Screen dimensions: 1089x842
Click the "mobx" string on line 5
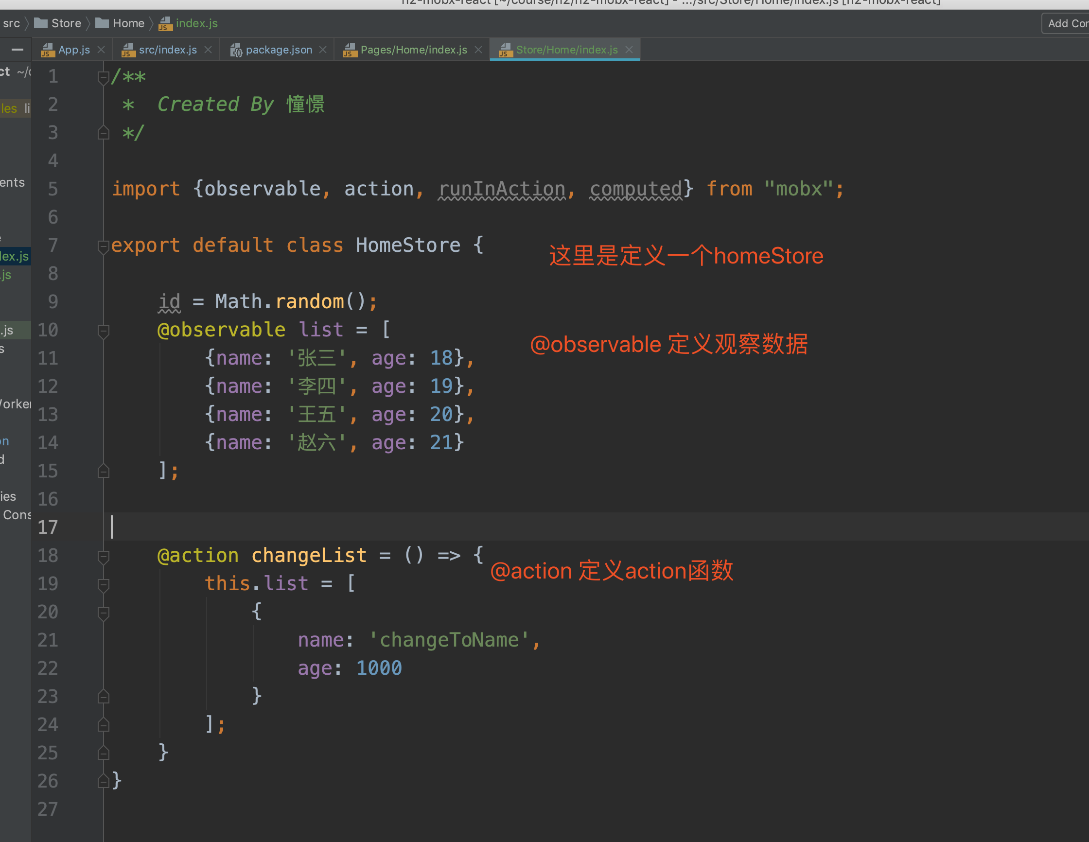(799, 189)
